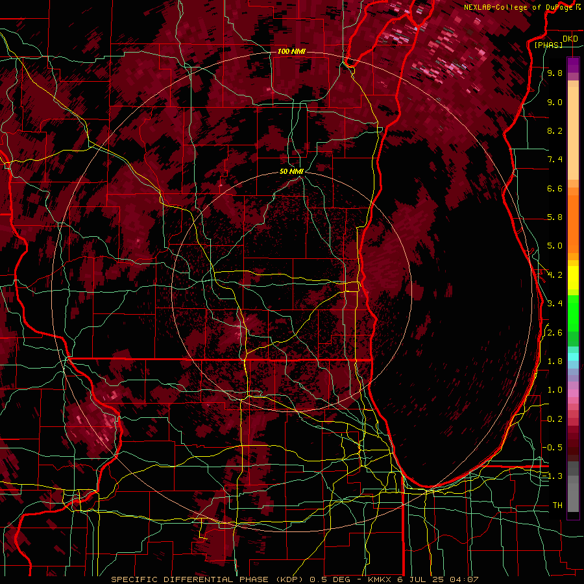Click the light peach swatch in the legend

pos(573,134)
